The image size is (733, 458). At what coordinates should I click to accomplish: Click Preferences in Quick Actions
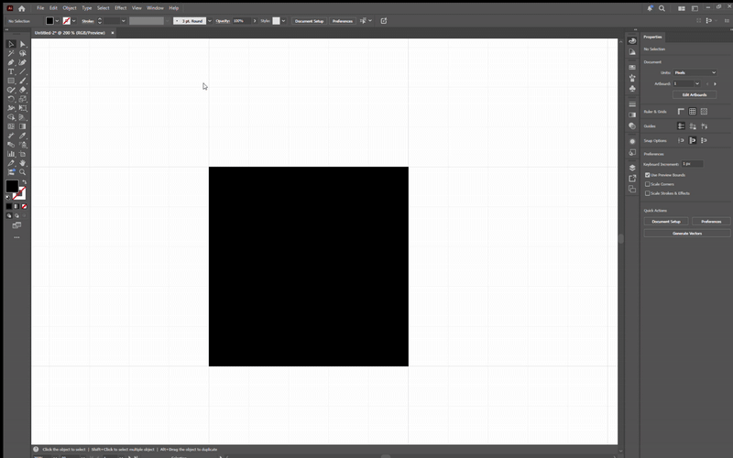[711, 222]
